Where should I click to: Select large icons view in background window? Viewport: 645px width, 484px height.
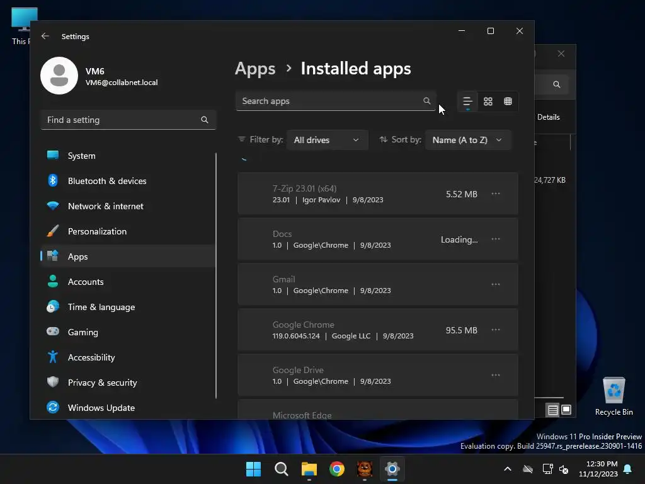[566, 410]
